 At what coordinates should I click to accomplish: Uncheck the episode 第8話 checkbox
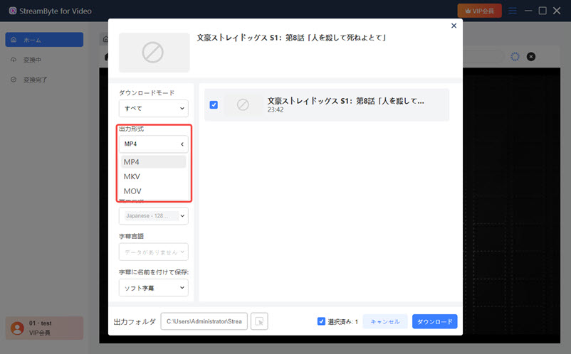[214, 105]
